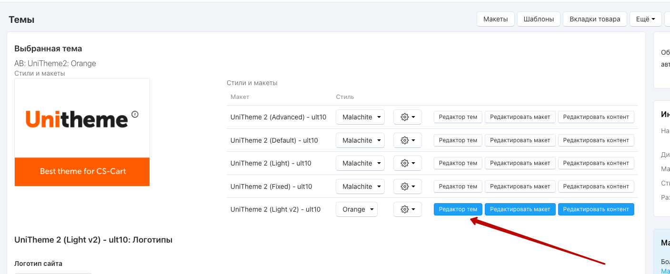Click the Выбранная тема heading

(x=48, y=49)
